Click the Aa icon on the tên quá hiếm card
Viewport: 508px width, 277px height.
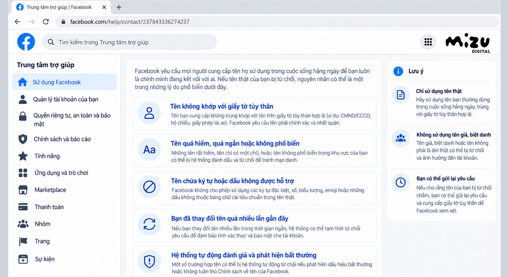pos(149,150)
